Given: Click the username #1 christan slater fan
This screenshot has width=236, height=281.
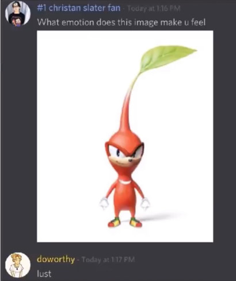Looking at the screenshot, I should point(78,8).
